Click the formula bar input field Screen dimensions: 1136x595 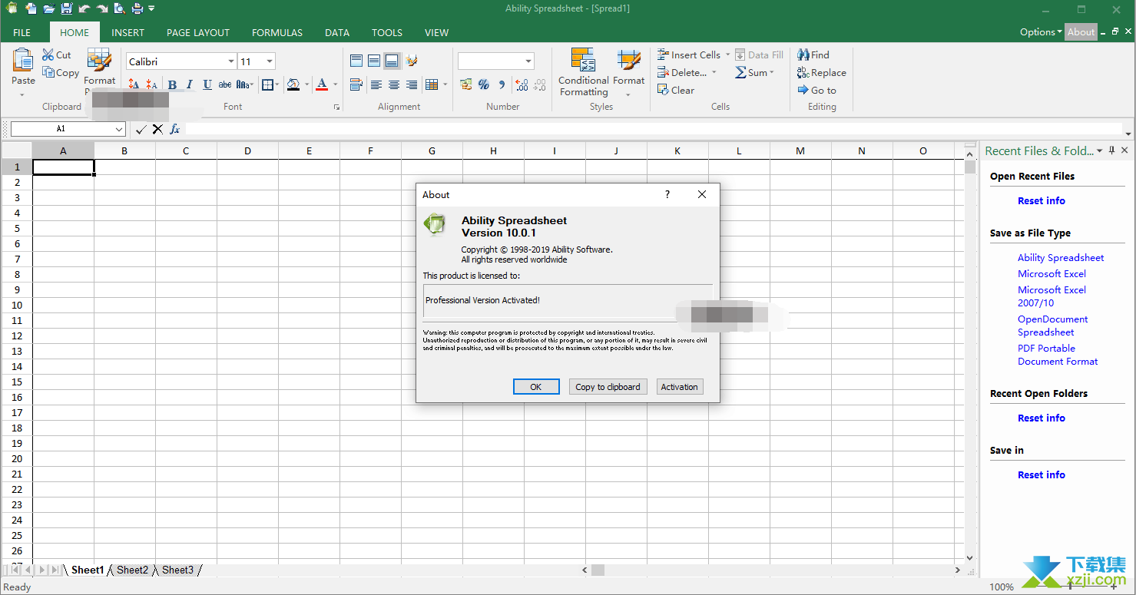pos(653,129)
